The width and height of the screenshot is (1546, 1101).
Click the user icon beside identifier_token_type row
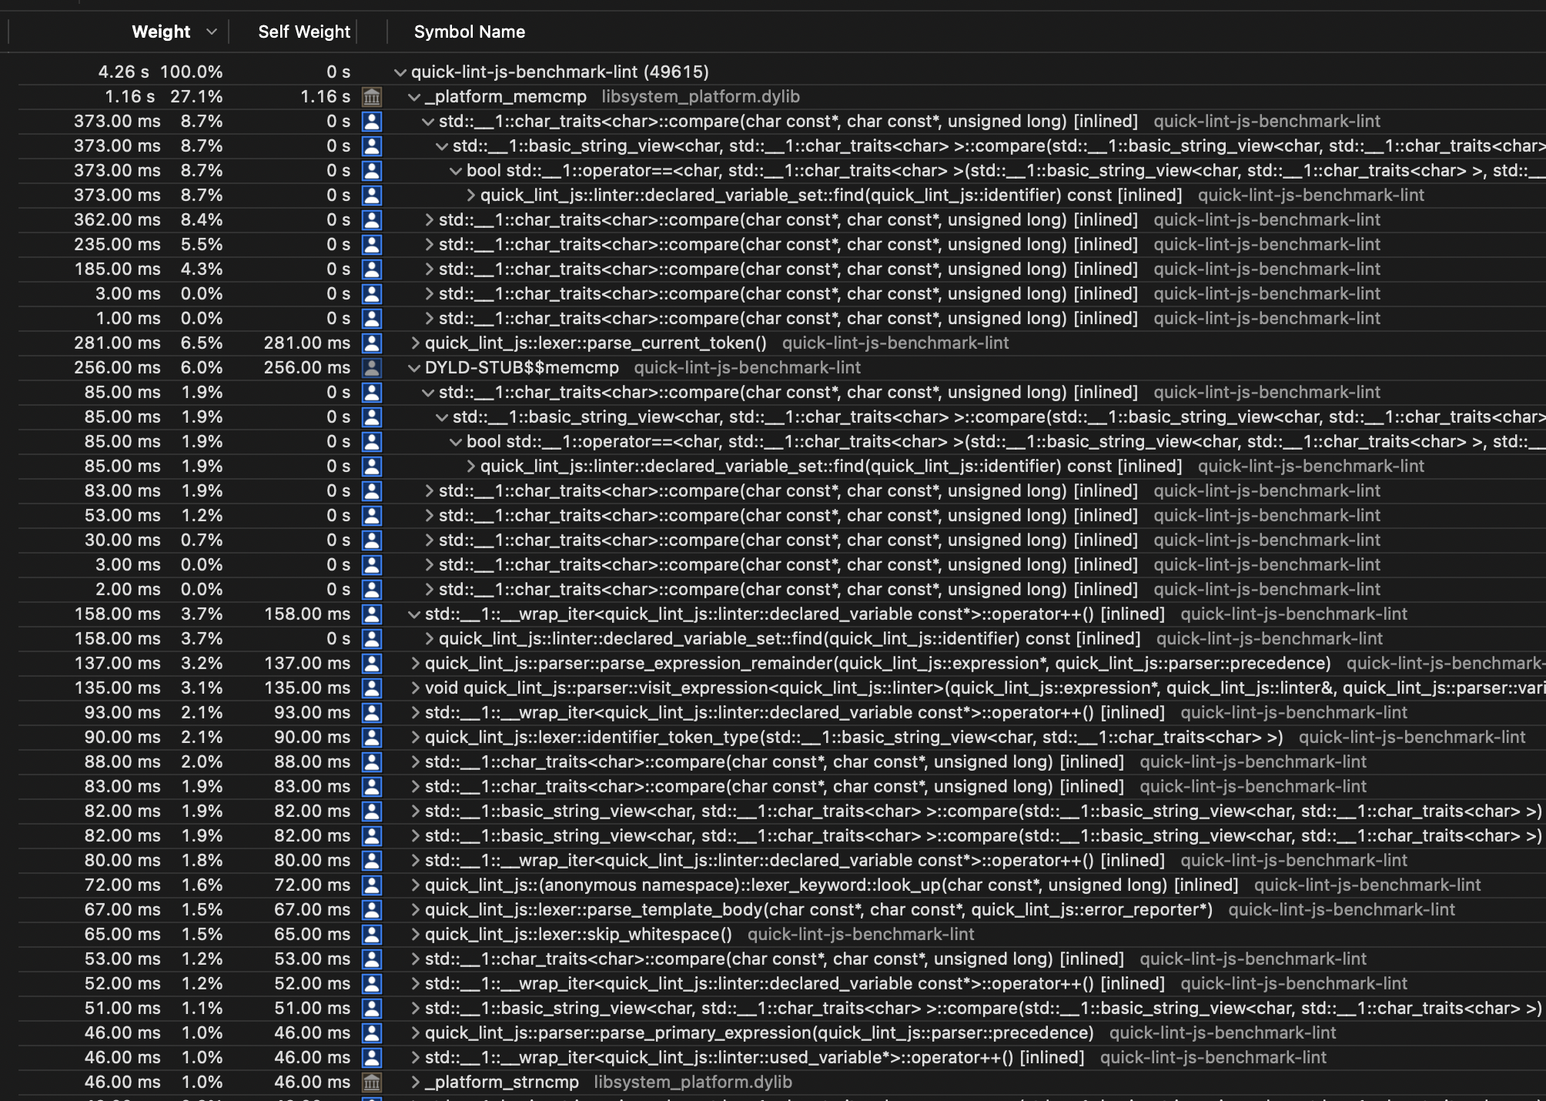point(372,737)
